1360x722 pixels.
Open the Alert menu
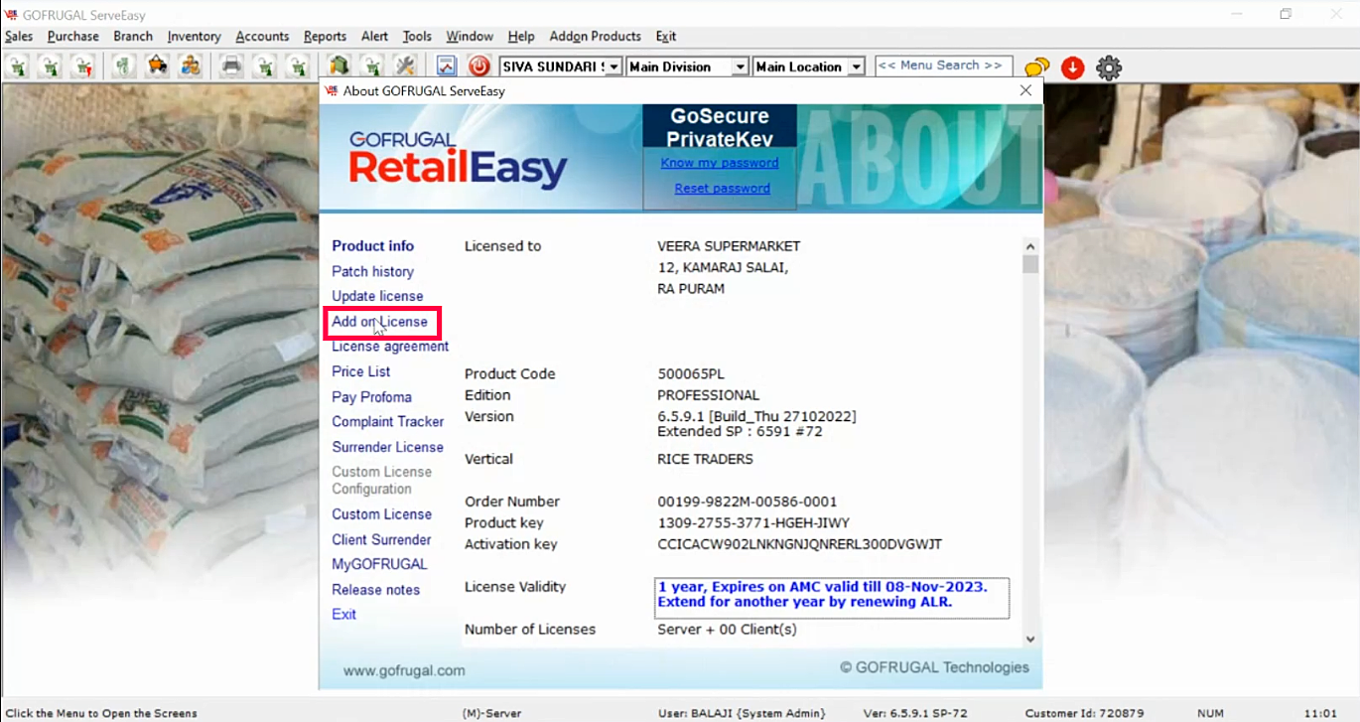[x=374, y=36]
